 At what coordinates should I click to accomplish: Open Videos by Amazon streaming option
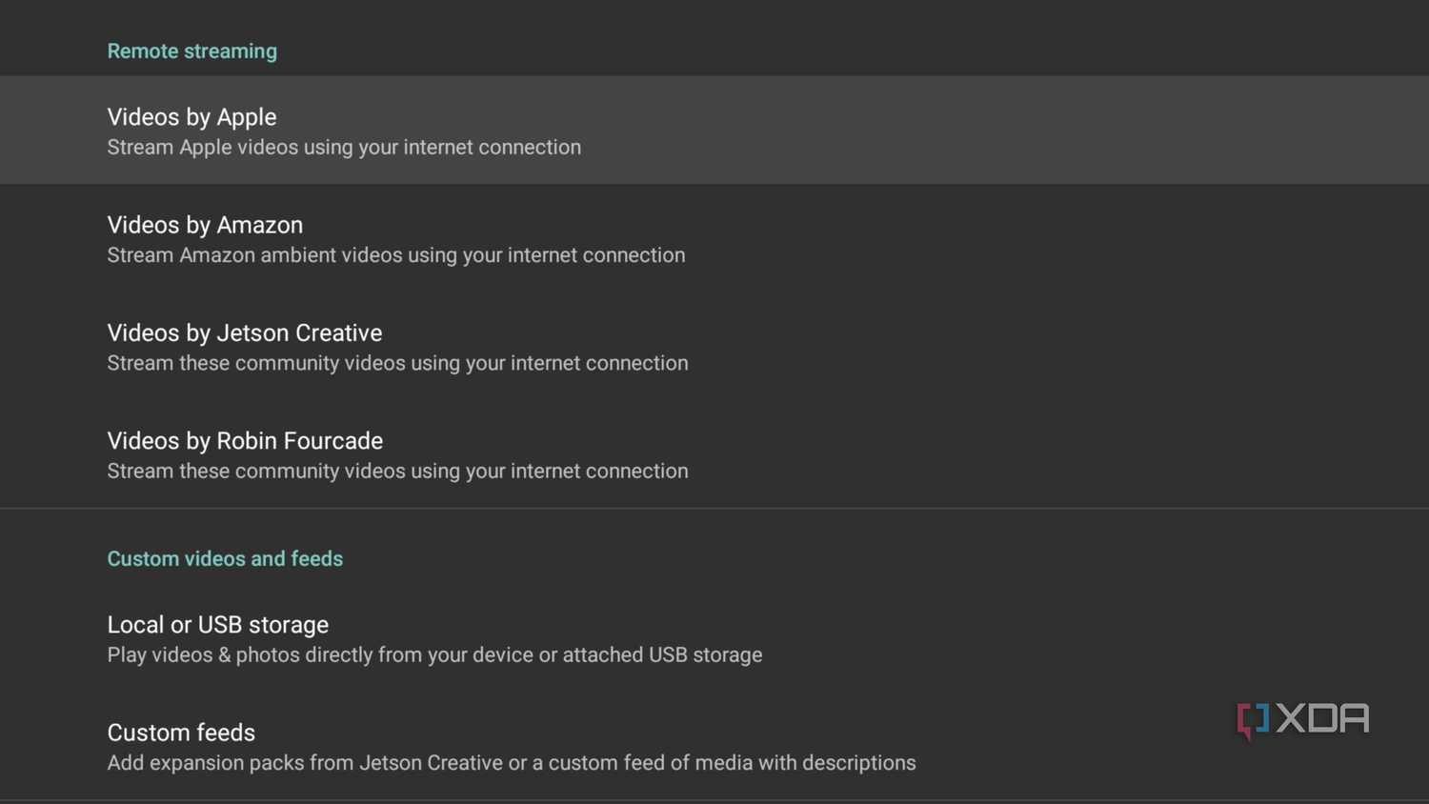coord(714,238)
